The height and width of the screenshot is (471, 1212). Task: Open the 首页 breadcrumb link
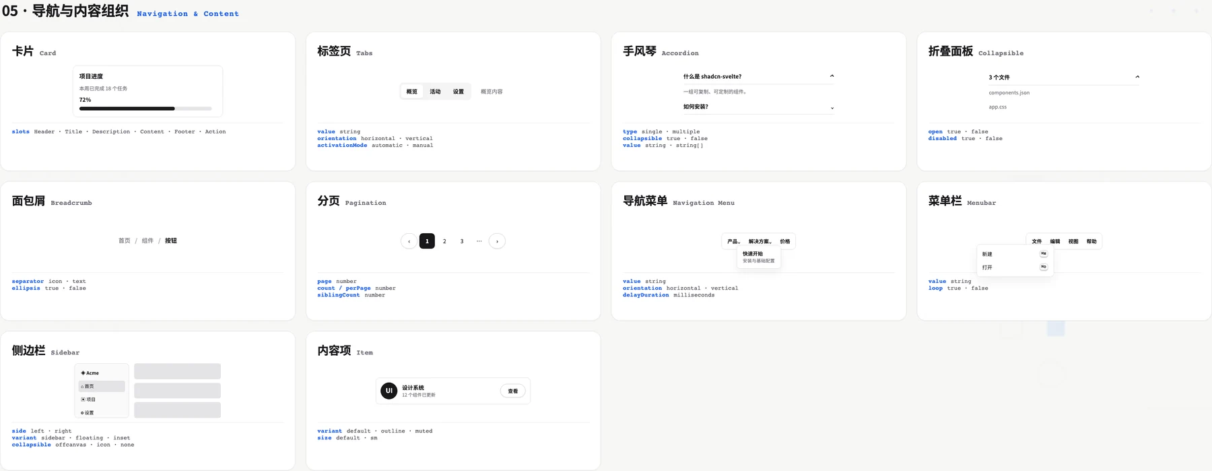point(125,241)
